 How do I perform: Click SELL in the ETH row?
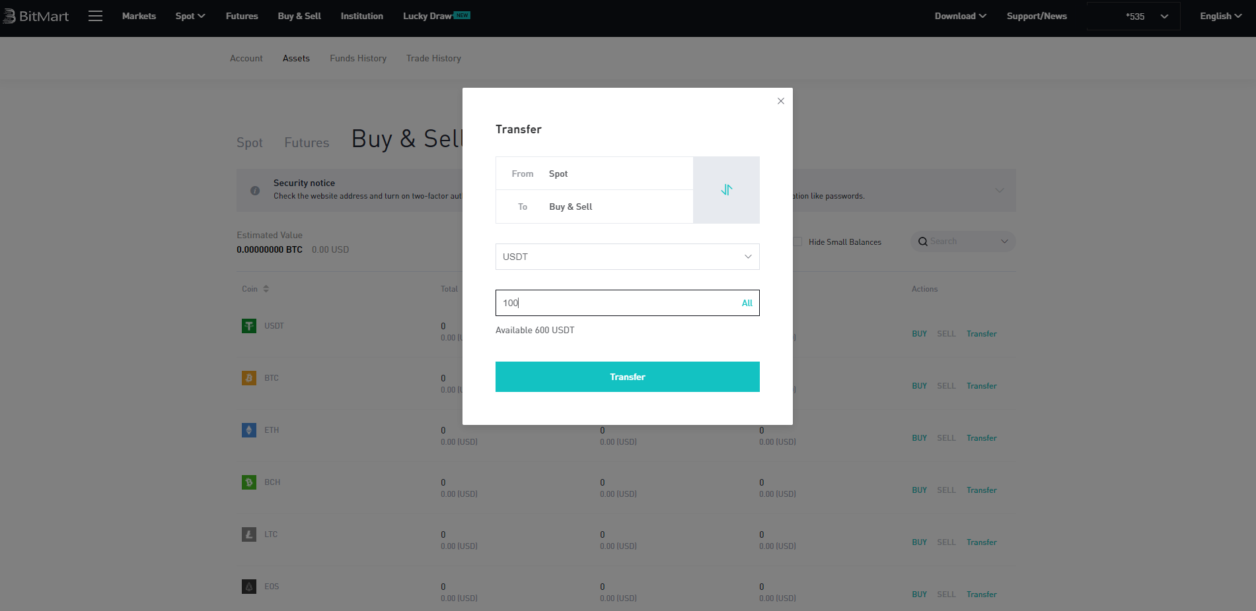[x=946, y=438]
